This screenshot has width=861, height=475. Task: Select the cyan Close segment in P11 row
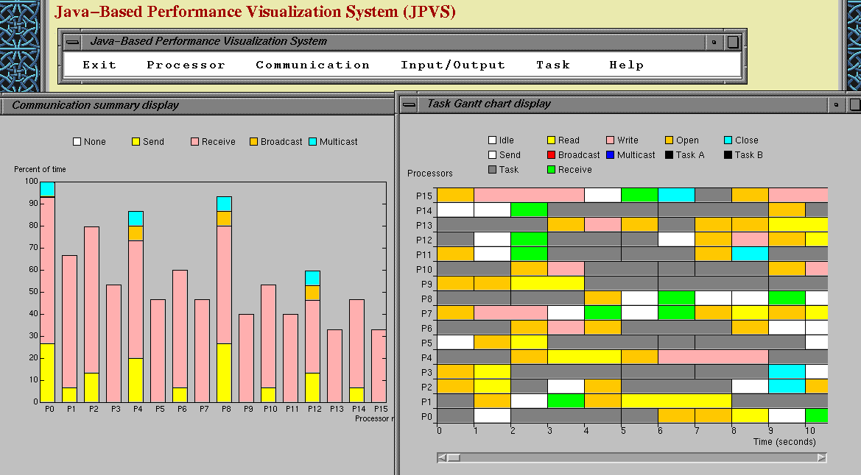750,254
